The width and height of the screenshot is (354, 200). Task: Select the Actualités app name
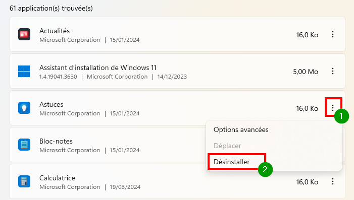[55, 31]
